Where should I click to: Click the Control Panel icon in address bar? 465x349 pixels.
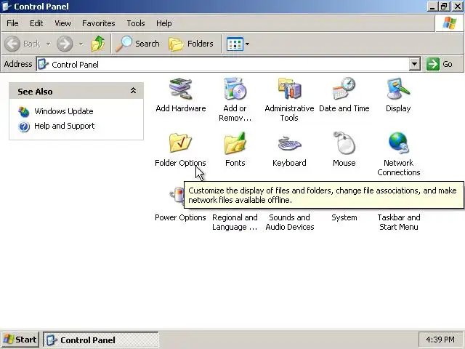(43, 64)
